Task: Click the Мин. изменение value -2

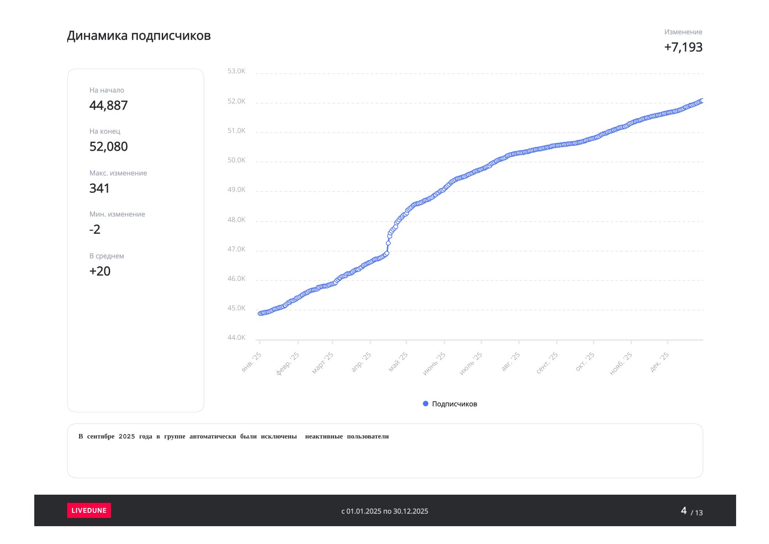Action: (x=95, y=229)
